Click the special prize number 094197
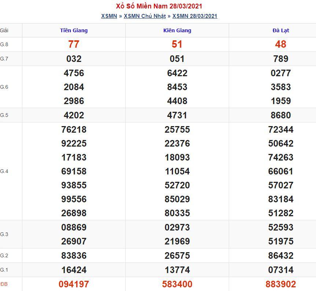Screen dimensions: 316x291 pos(74,284)
